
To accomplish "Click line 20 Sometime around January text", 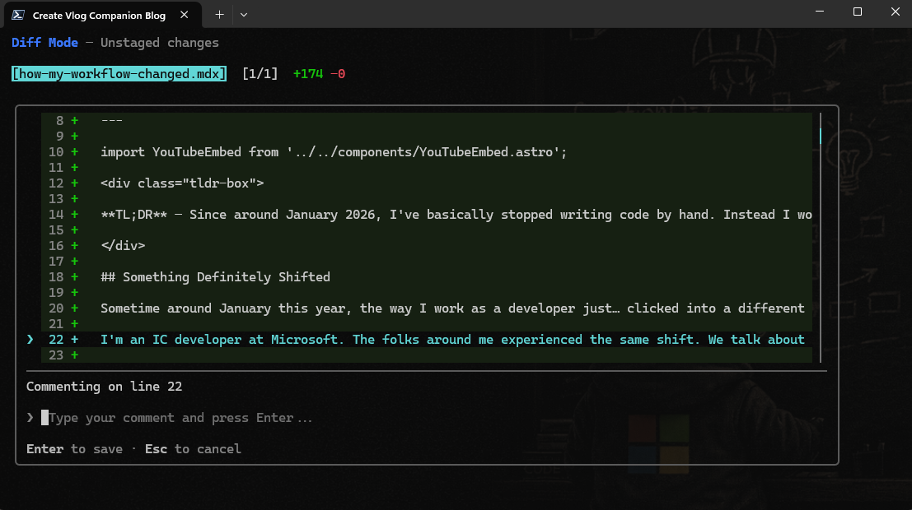I will pyautogui.click(x=452, y=308).
